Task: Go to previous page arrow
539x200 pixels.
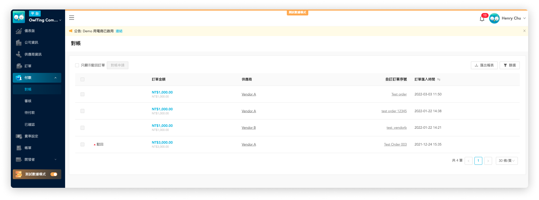Action: point(468,161)
